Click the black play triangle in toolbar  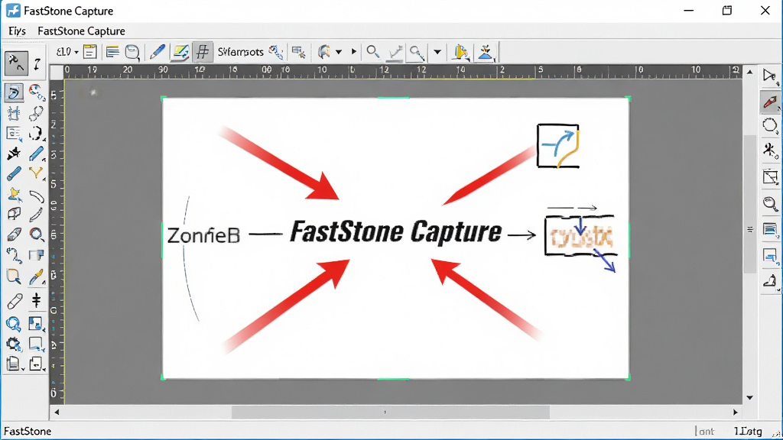[354, 51]
